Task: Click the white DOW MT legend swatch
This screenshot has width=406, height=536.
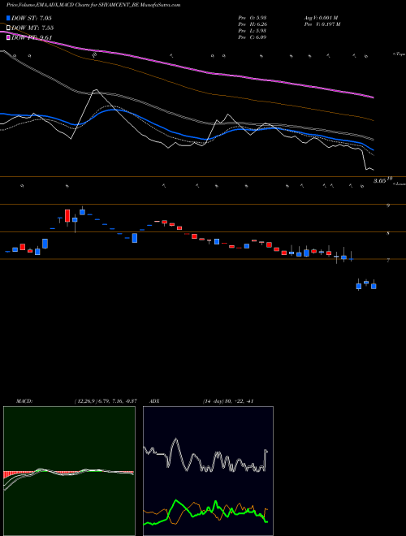Action: [8, 28]
